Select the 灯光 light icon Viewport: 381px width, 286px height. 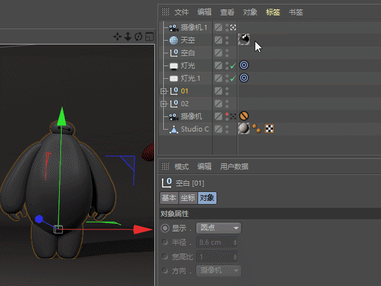point(173,66)
